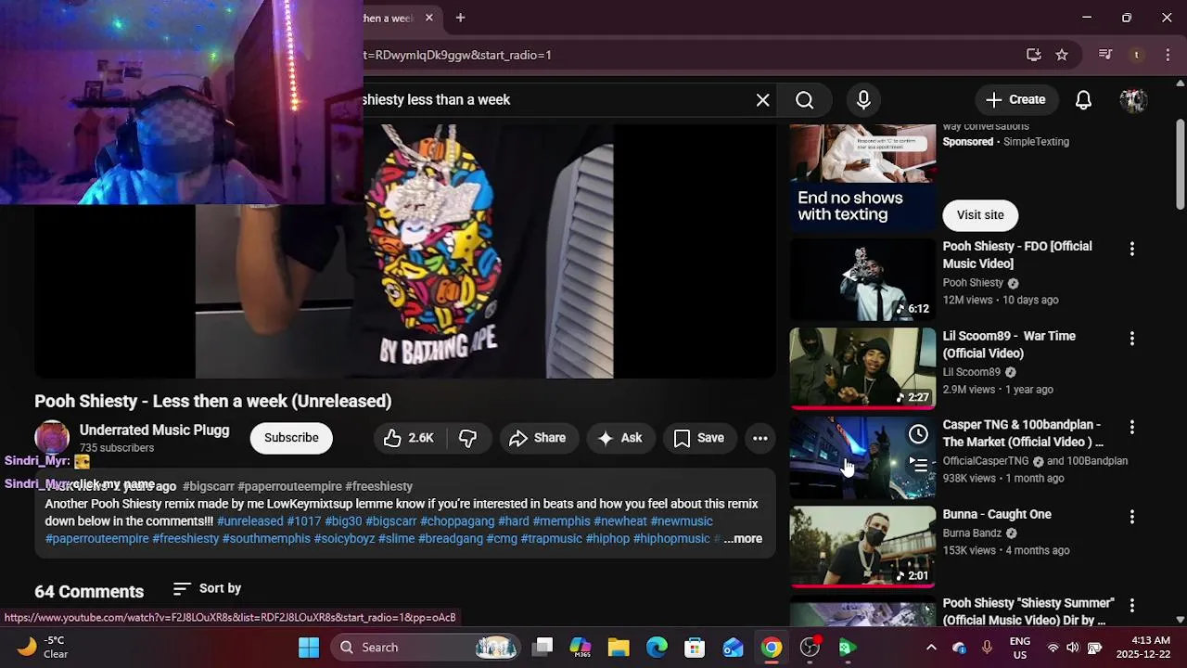The width and height of the screenshot is (1187, 668).
Task: Open YouTube notifications bell
Action: pyautogui.click(x=1083, y=100)
